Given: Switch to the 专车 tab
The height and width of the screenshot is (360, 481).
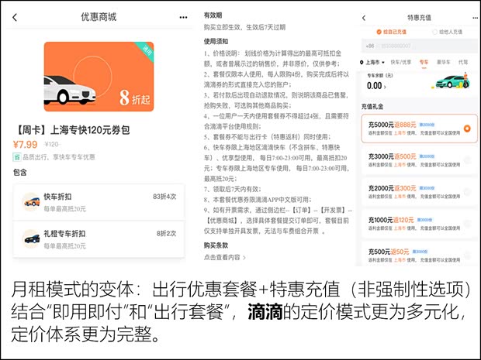Looking at the screenshot, I should pos(424,62).
